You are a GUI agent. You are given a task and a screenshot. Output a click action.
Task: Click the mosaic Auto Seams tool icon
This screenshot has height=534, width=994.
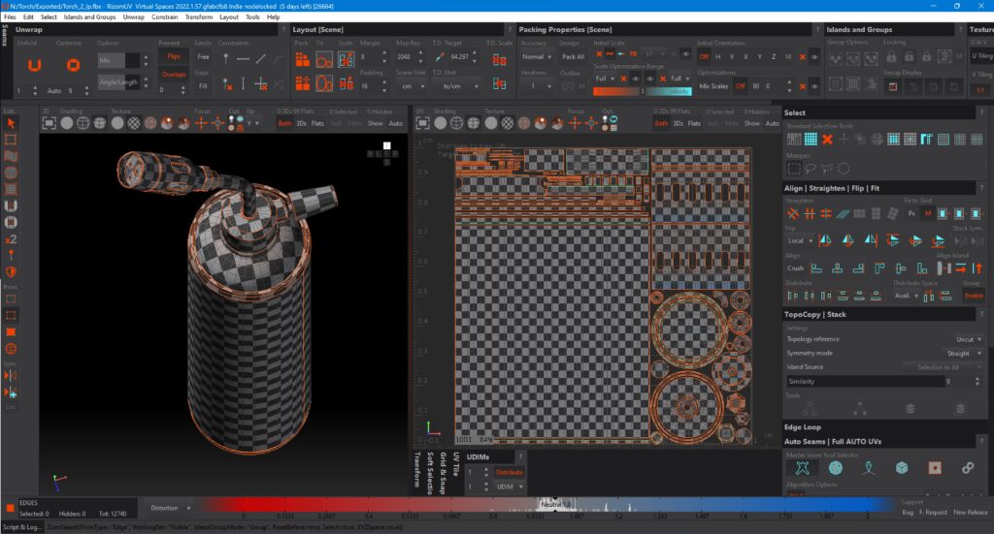[x=835, y=468]
